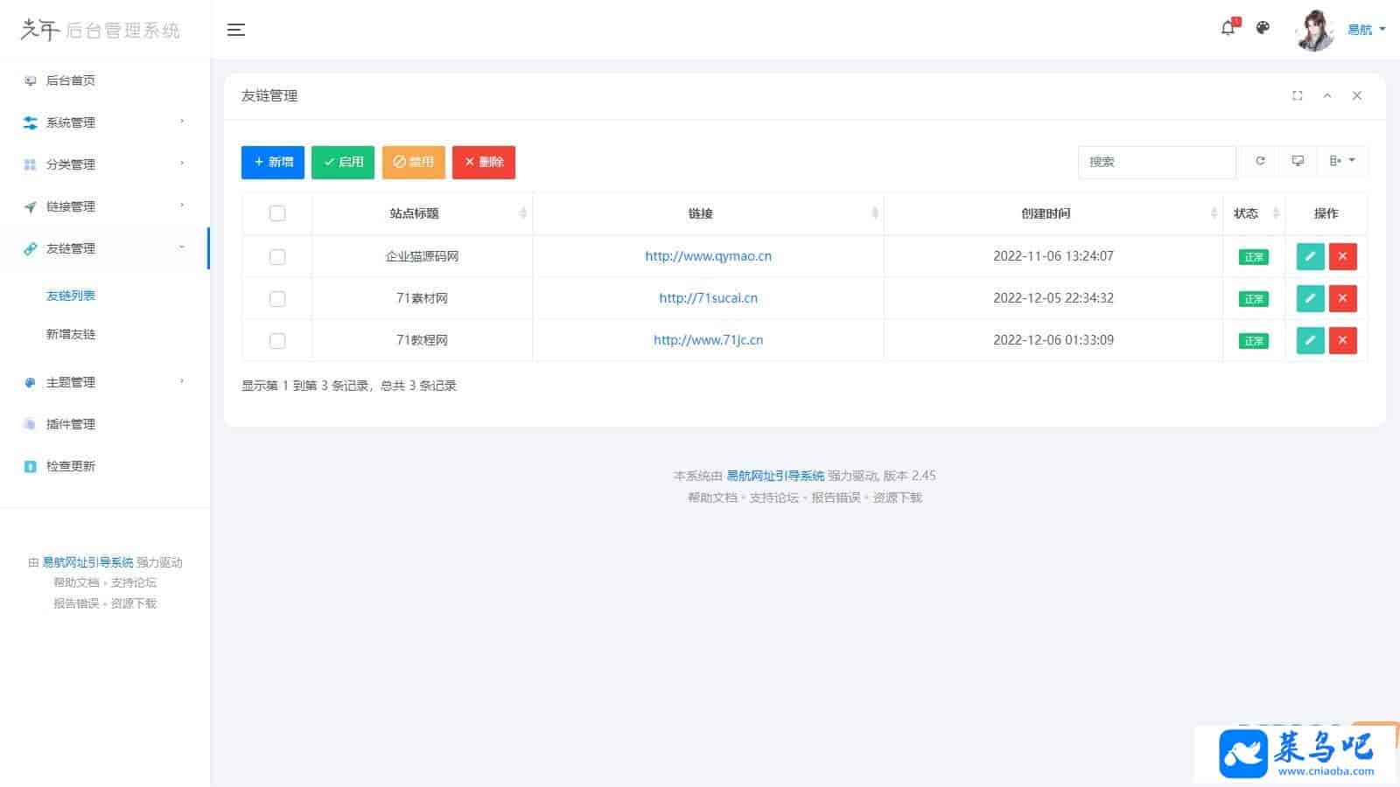Open the columns export dropdown

click(x=1341, y=162)
